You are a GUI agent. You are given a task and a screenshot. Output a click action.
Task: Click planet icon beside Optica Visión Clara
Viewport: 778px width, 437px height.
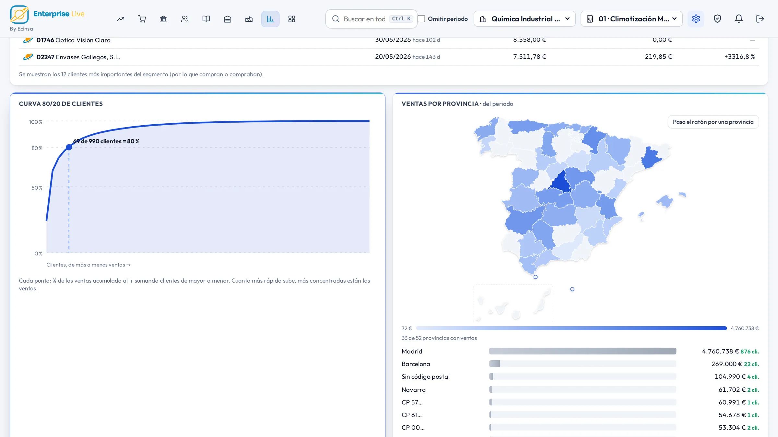(28, 40)
